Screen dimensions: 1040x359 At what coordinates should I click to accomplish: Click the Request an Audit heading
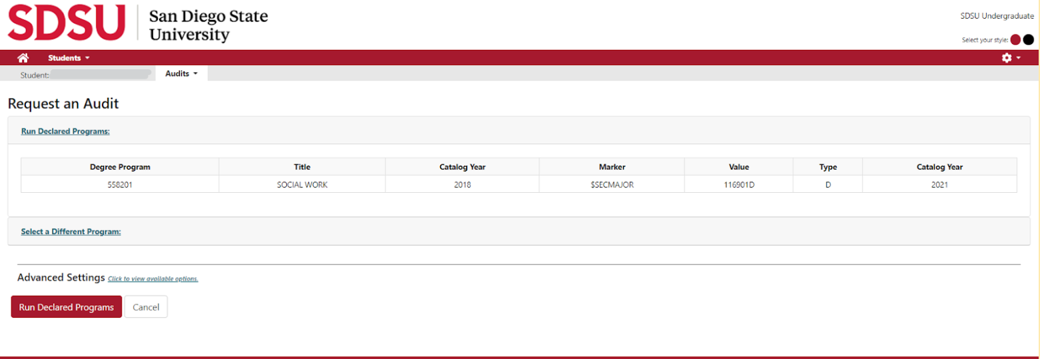click(63, 104)
